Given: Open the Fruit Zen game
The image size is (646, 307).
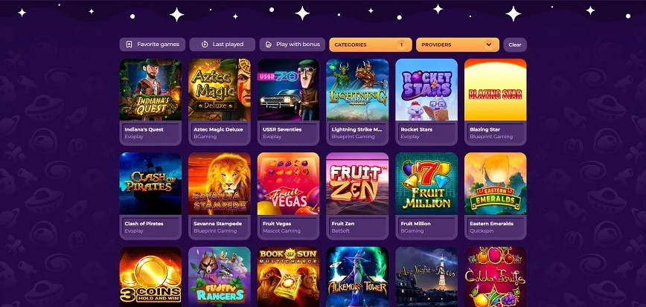Looking at the screenshot, I should [357, 184].
